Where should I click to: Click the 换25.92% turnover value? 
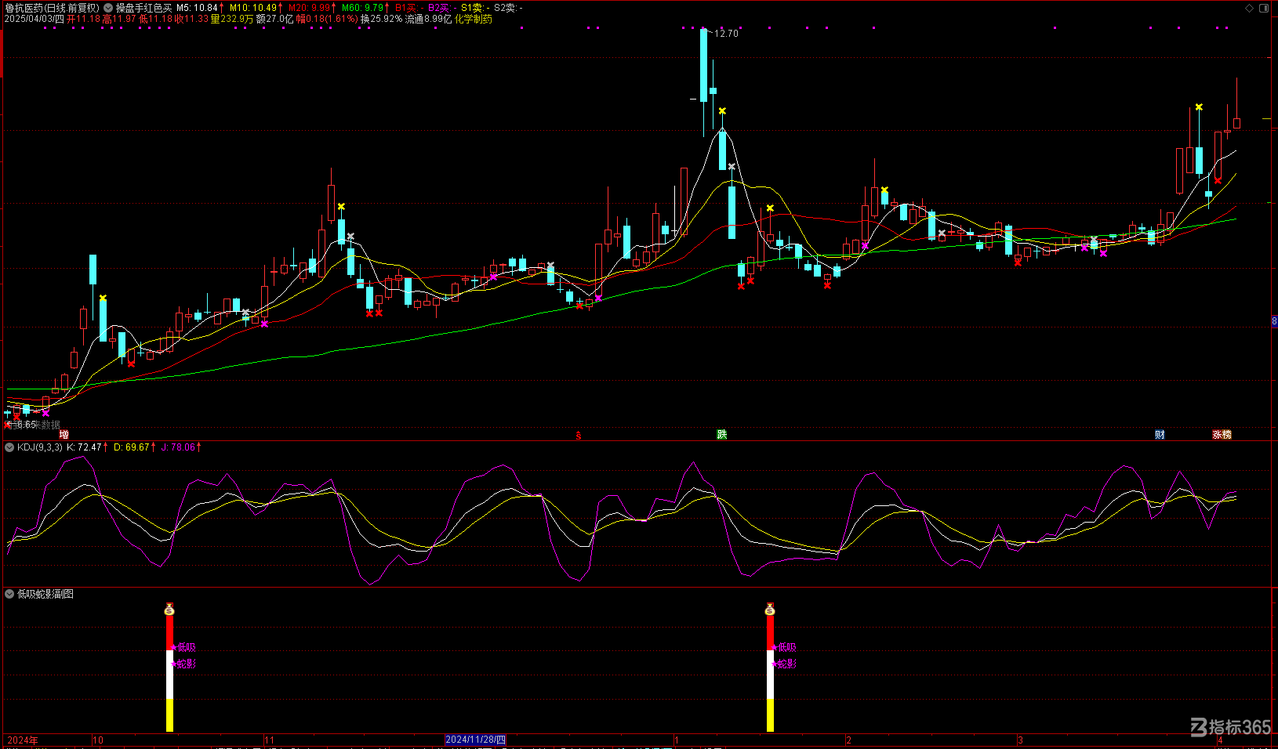(x=381, y=19)
